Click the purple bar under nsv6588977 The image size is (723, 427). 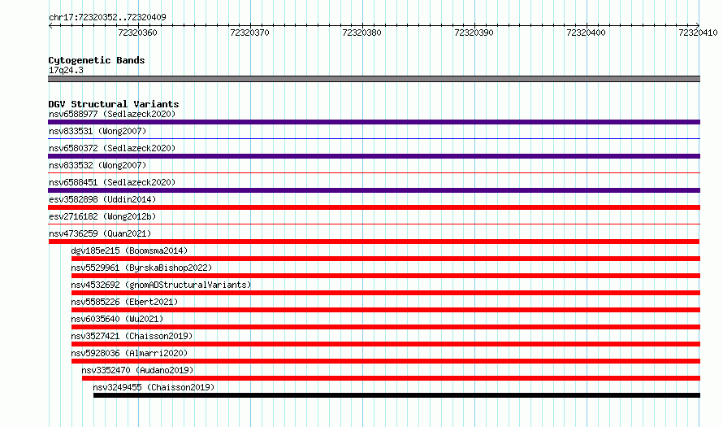tap(374, 122)
